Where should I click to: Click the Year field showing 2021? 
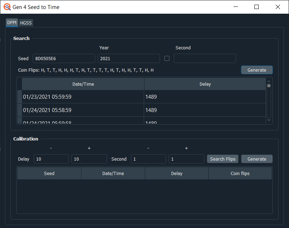[x=129, y=58]
